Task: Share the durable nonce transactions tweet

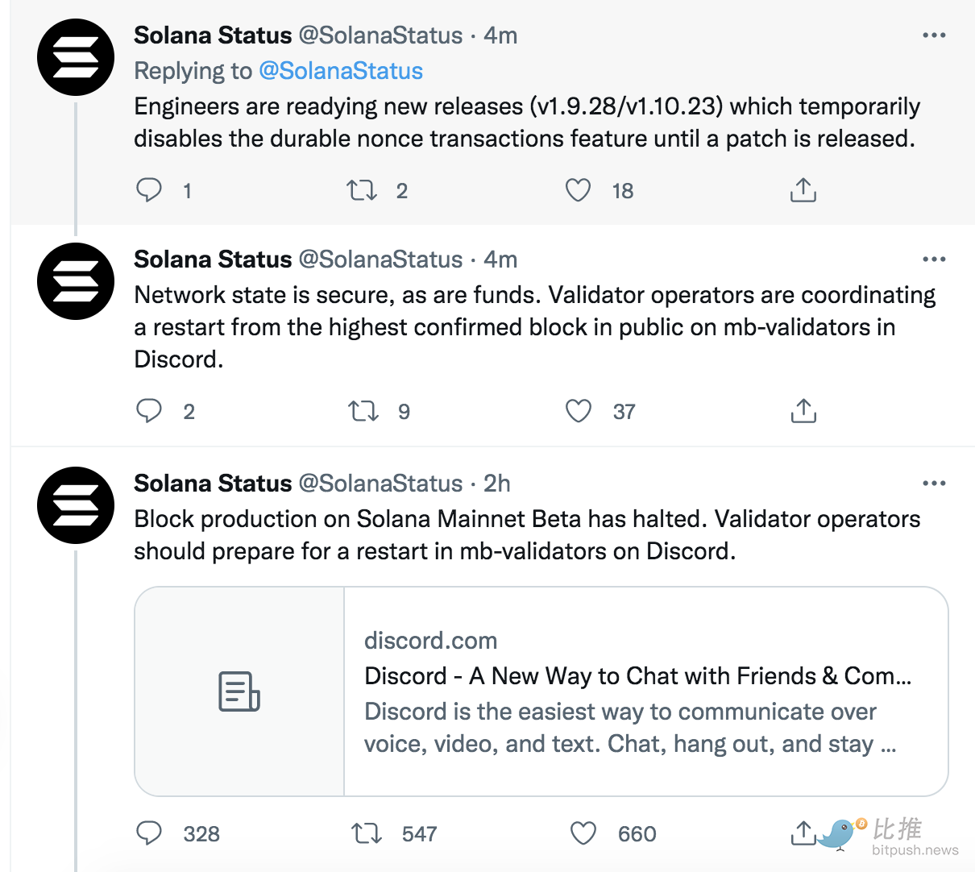Action: [803, 190]
